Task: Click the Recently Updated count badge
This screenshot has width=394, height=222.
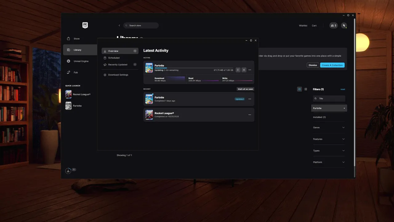Action: pyautogui.click(x=135, y=65)
